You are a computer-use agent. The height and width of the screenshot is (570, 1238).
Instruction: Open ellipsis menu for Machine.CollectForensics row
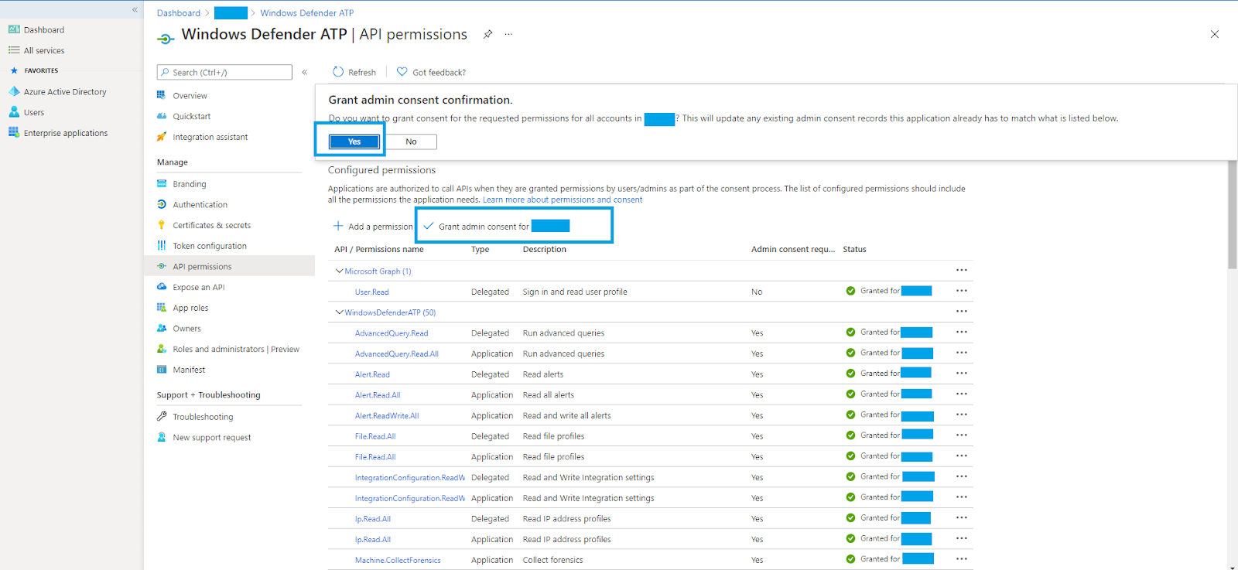[x=962, y=558]
